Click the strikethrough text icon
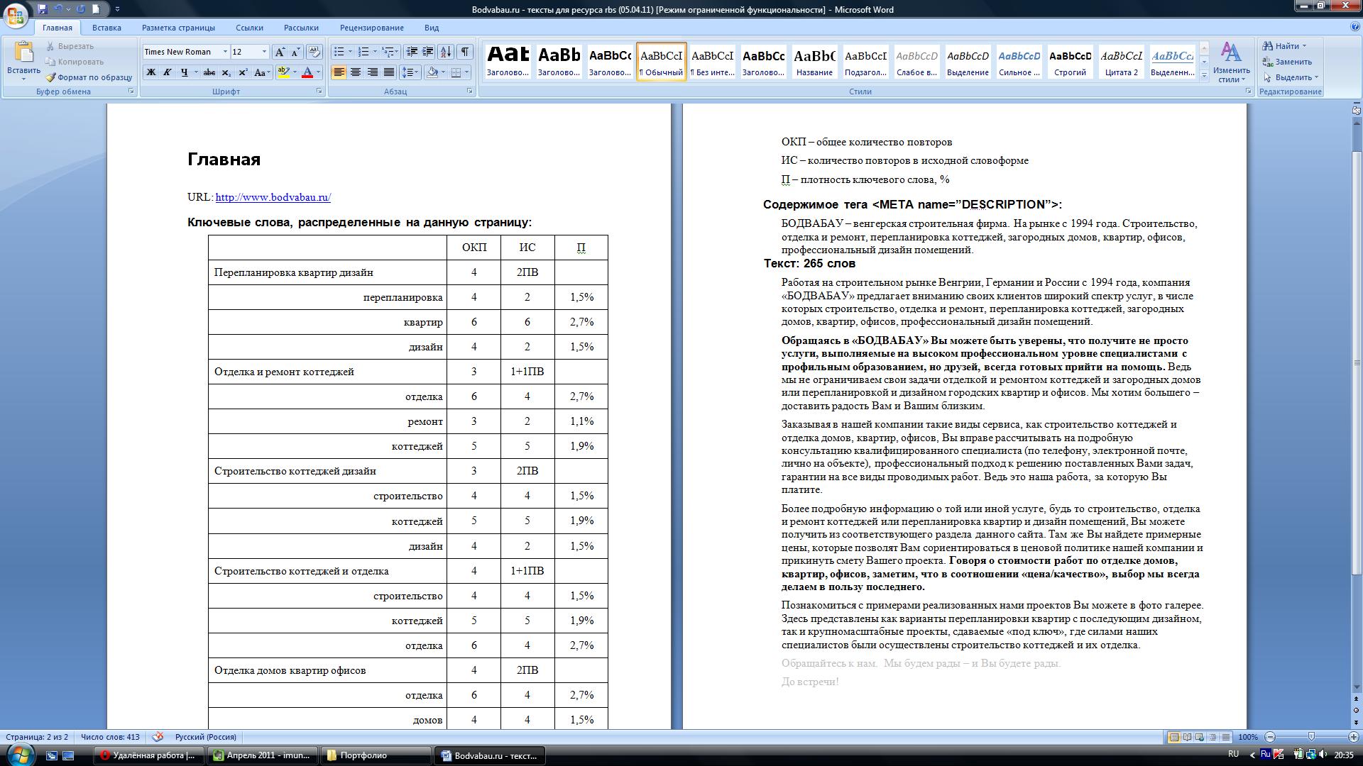The image size is (1363, 766). pos(209,72)
